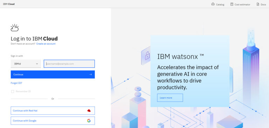Screen dimensions: 269x128
Task: Expand the IBMid sign-in dropdown
Action: [26, 64]
